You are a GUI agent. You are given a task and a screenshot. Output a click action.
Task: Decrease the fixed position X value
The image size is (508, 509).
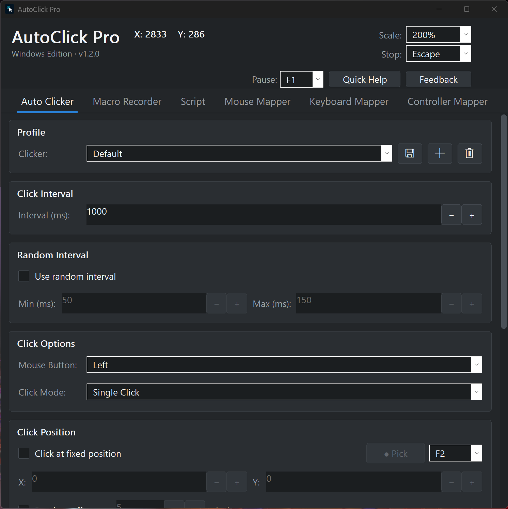click(x=217, y=482)
